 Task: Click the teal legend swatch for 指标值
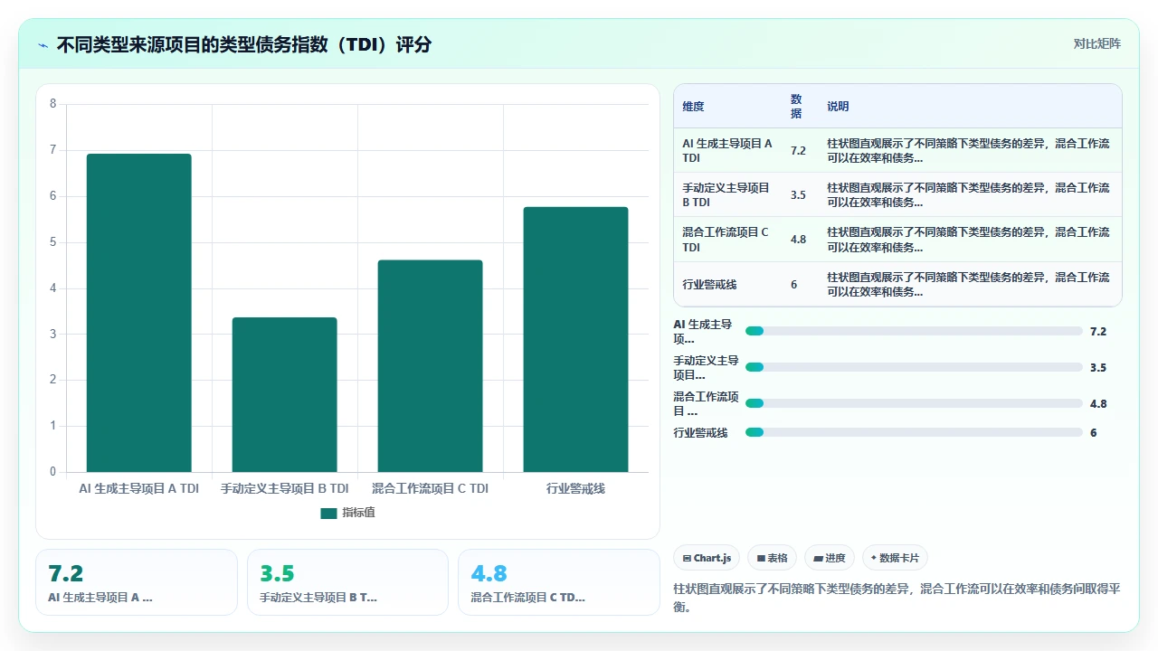[328, 513]
